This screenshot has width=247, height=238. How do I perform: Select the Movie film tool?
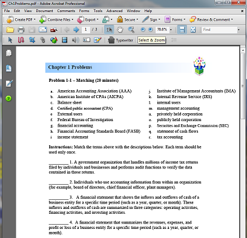65,40
